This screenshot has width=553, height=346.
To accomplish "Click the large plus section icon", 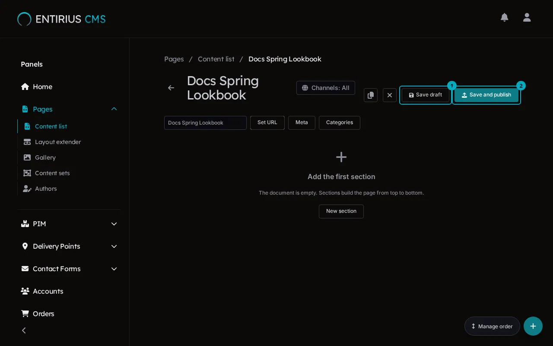I will [x=341, y=157].
